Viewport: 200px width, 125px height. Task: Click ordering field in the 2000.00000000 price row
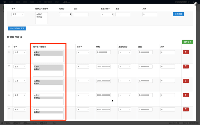tap(168, 81)
